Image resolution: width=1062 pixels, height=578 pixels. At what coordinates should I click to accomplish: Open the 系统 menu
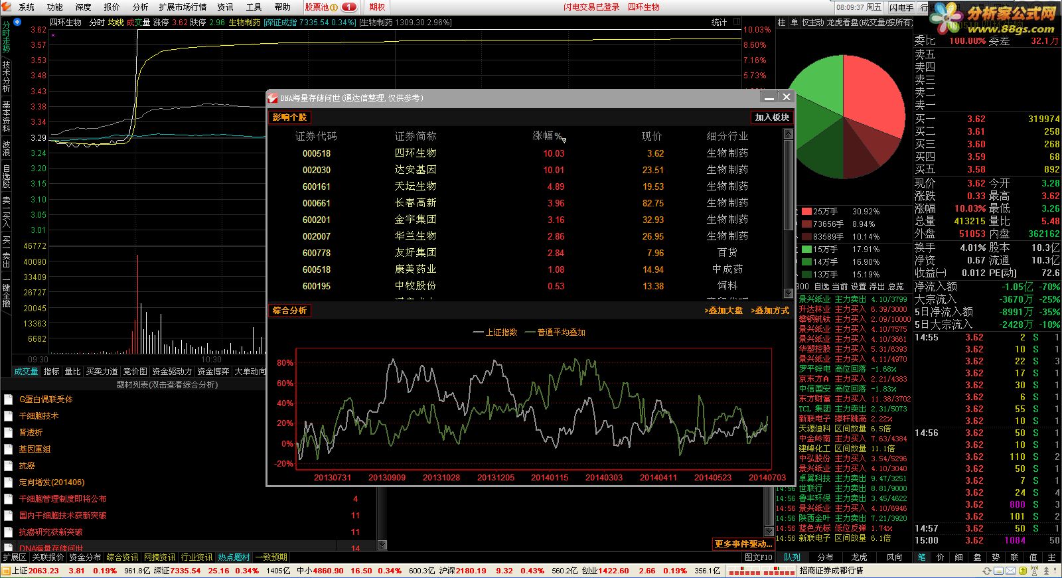[x=26, y=7]
